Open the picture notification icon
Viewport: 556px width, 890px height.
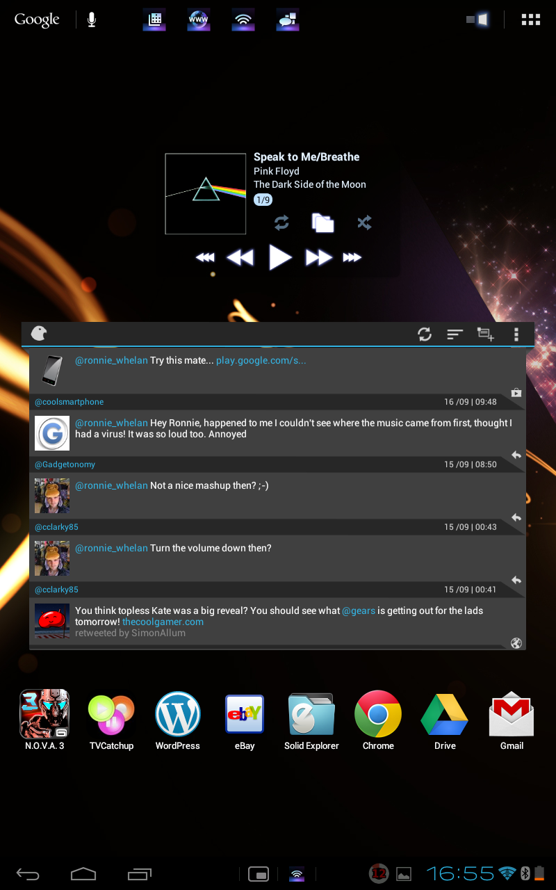point(404,875)
